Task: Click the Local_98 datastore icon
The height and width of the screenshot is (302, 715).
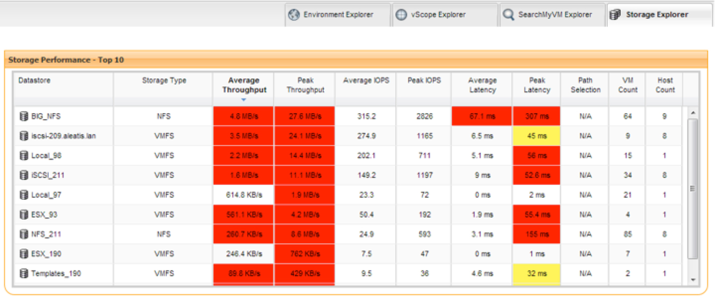Action: pos(23,155)
